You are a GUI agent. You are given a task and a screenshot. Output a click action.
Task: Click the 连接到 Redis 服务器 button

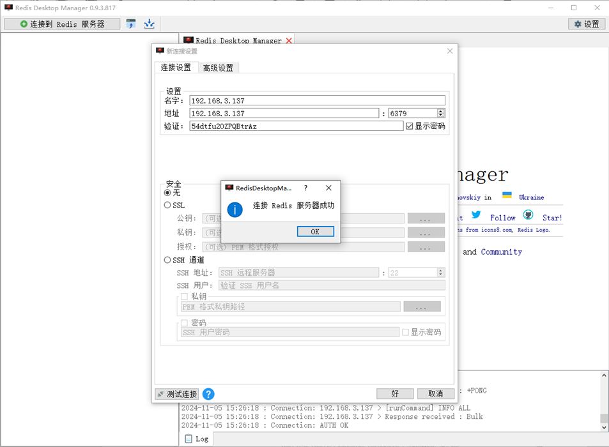pos(62,24)
